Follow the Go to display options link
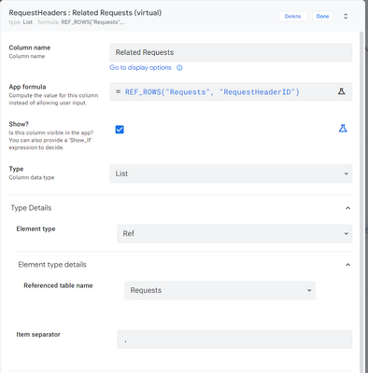368x373 pixels. (140, 67)
